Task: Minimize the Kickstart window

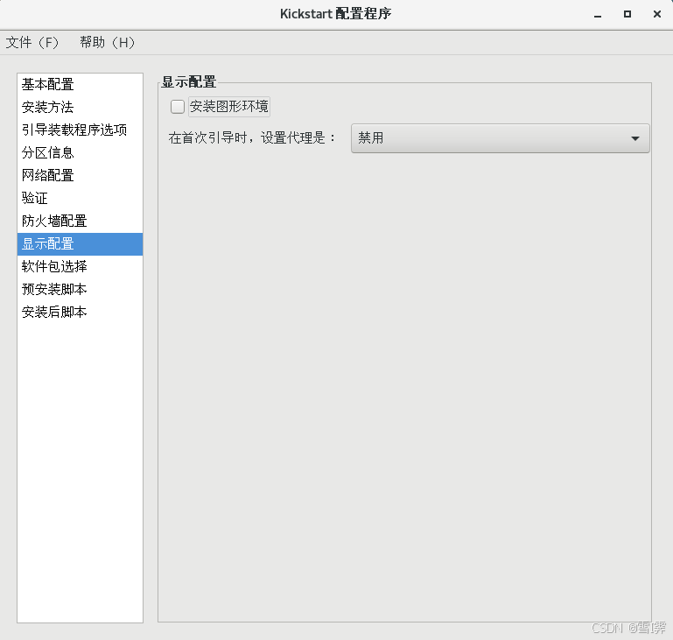Action: pos(598,15)
